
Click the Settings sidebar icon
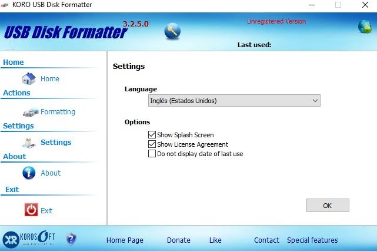(x=29, y=143)
